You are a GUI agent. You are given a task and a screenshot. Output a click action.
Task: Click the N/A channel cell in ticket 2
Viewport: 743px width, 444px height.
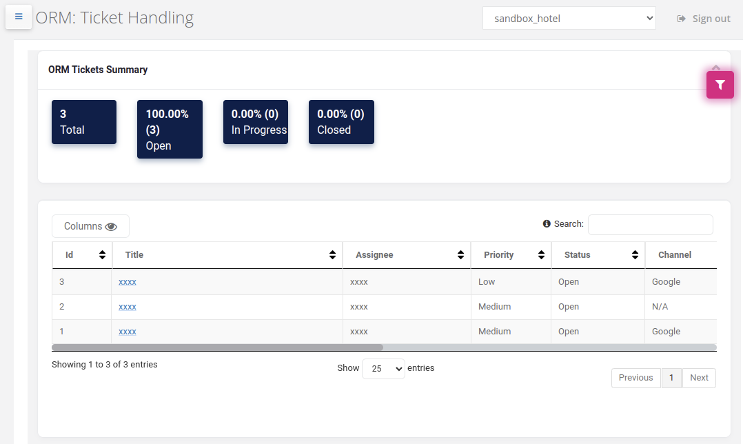click(x=680, y=307)
